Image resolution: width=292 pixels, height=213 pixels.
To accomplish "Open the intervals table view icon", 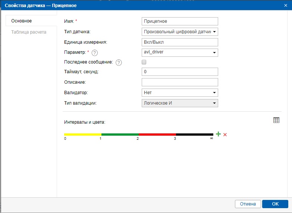I will tap(276, 120).
